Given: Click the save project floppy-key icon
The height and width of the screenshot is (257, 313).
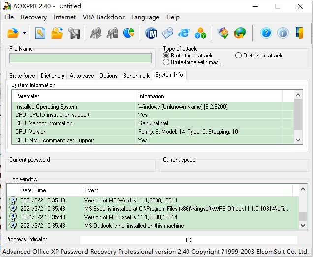Looking at the screenshot, I should coord(74,33).
